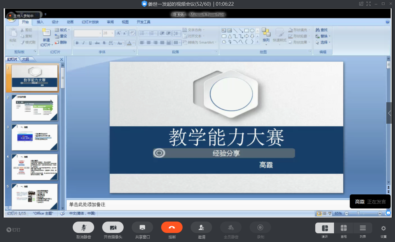This screenshot has height=242, width=395.
Task: Click the 取消静音 microphone button
Action: (x=83, y=228)
